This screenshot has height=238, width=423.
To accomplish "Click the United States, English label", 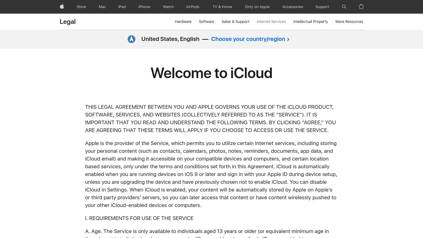I will point(170,39).
